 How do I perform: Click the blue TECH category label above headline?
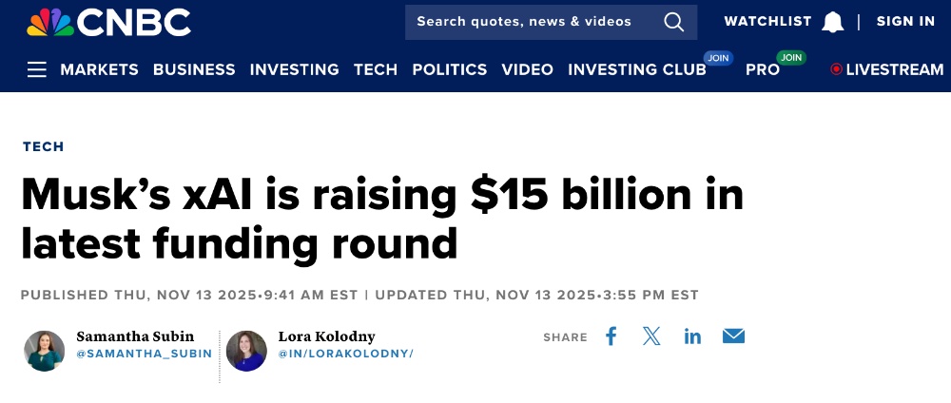point(43,146)
